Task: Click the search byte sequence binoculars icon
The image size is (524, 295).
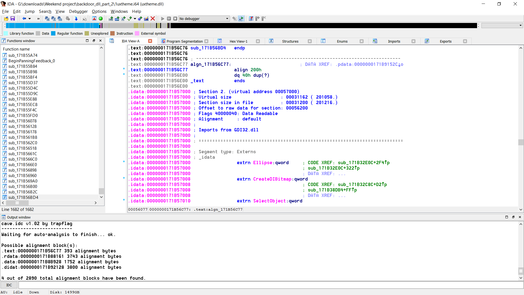Action: click(x=60, y=19)
